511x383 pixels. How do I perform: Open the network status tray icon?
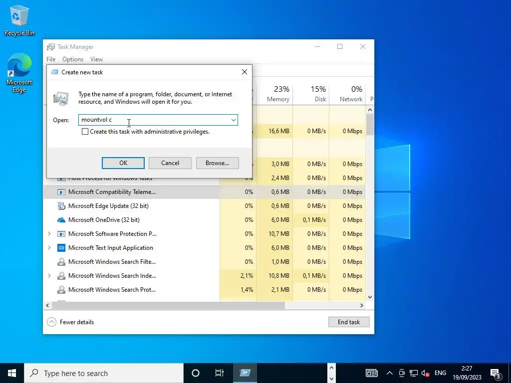coord(414,373)
